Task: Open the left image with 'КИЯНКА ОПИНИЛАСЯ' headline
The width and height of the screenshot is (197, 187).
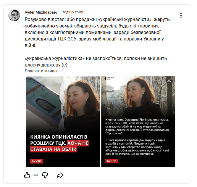Action: 63,121
